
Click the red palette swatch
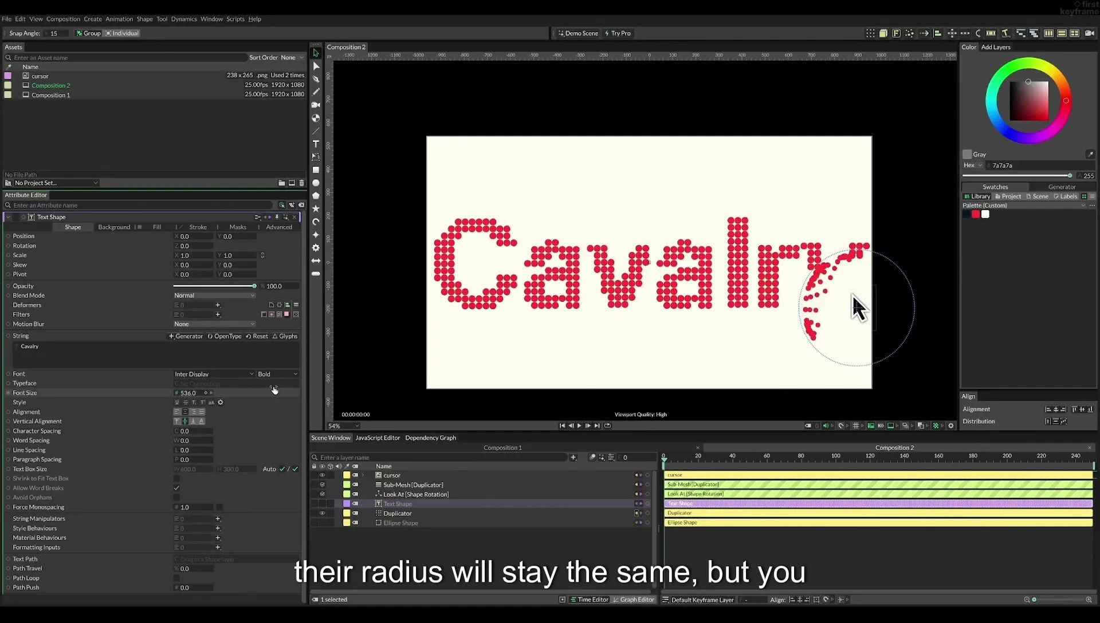(x=976, y=215)
